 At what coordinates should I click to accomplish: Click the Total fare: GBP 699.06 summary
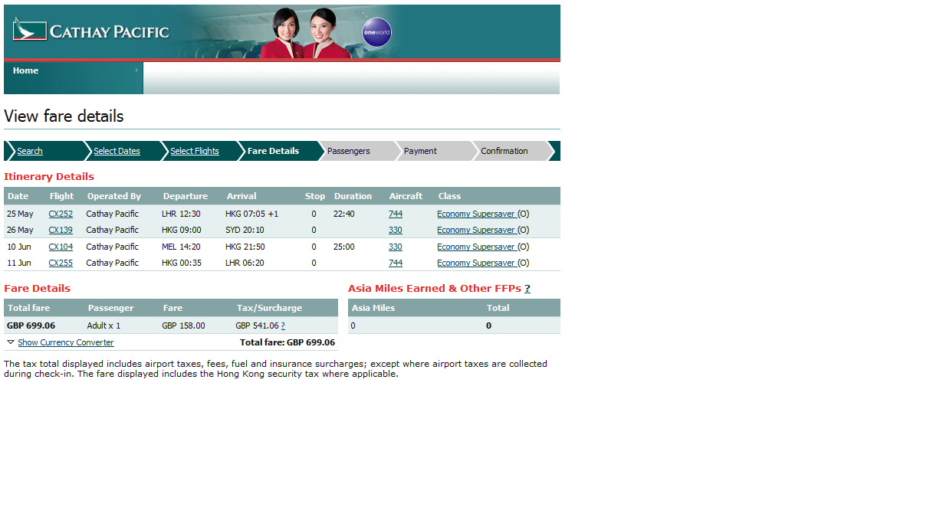pos(287,342)
